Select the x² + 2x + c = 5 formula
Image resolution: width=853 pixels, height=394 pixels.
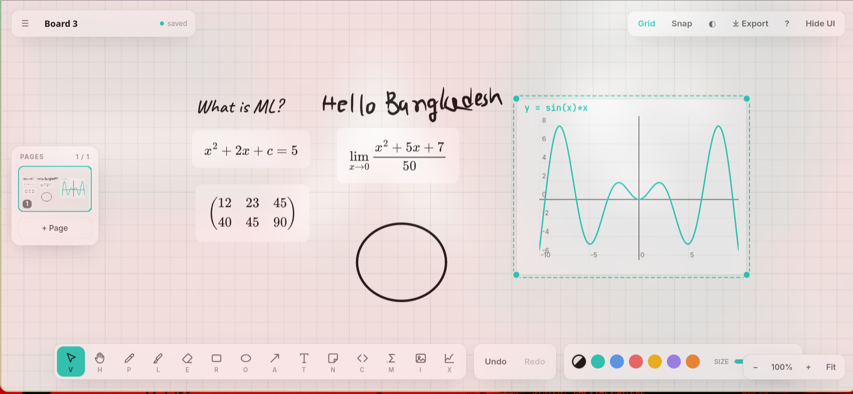pos(251,150)
